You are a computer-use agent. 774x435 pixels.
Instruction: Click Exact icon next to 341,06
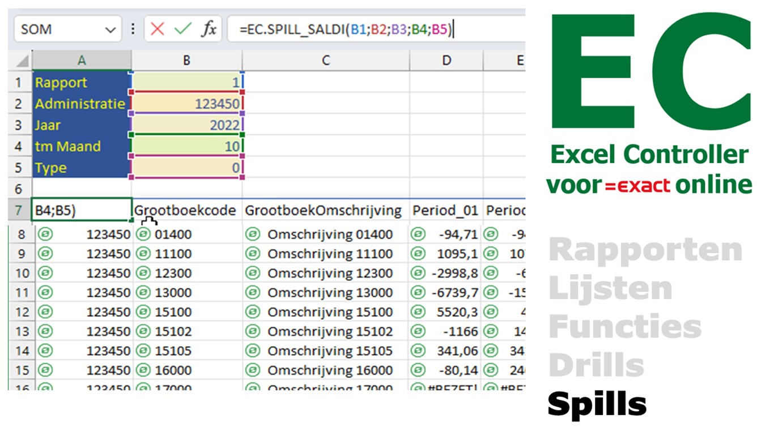[x=418, y=351]
